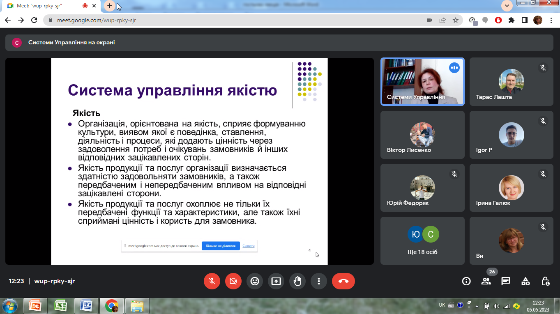Reload the Meet page
This screenshot has height=314, width=560.
34,20
